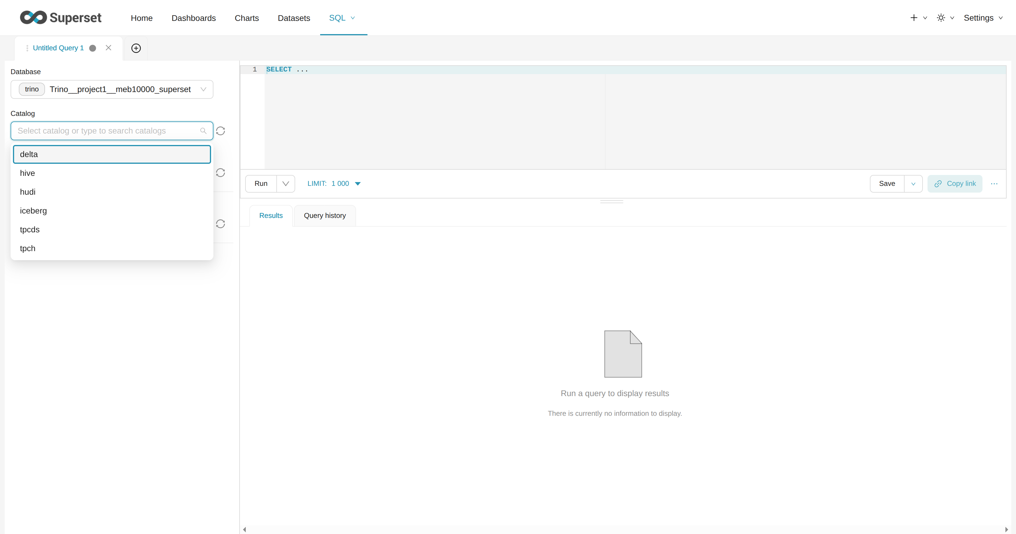The height and width of the screenshot is (534, 1016).
Task: Click the unsaved-changes dot on the query tab
Action: coord(93,48)
